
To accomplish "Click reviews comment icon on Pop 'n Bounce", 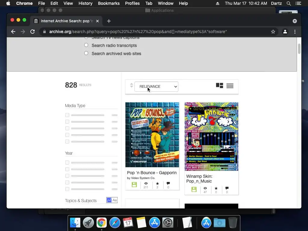I will pos(168,183).
